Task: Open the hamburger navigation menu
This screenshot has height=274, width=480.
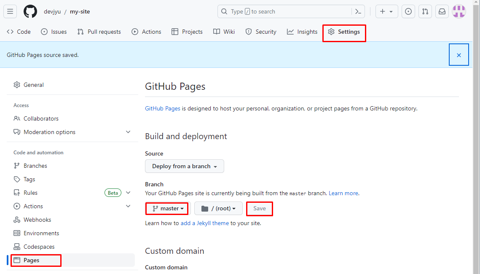Action: [x=10, y=11]
